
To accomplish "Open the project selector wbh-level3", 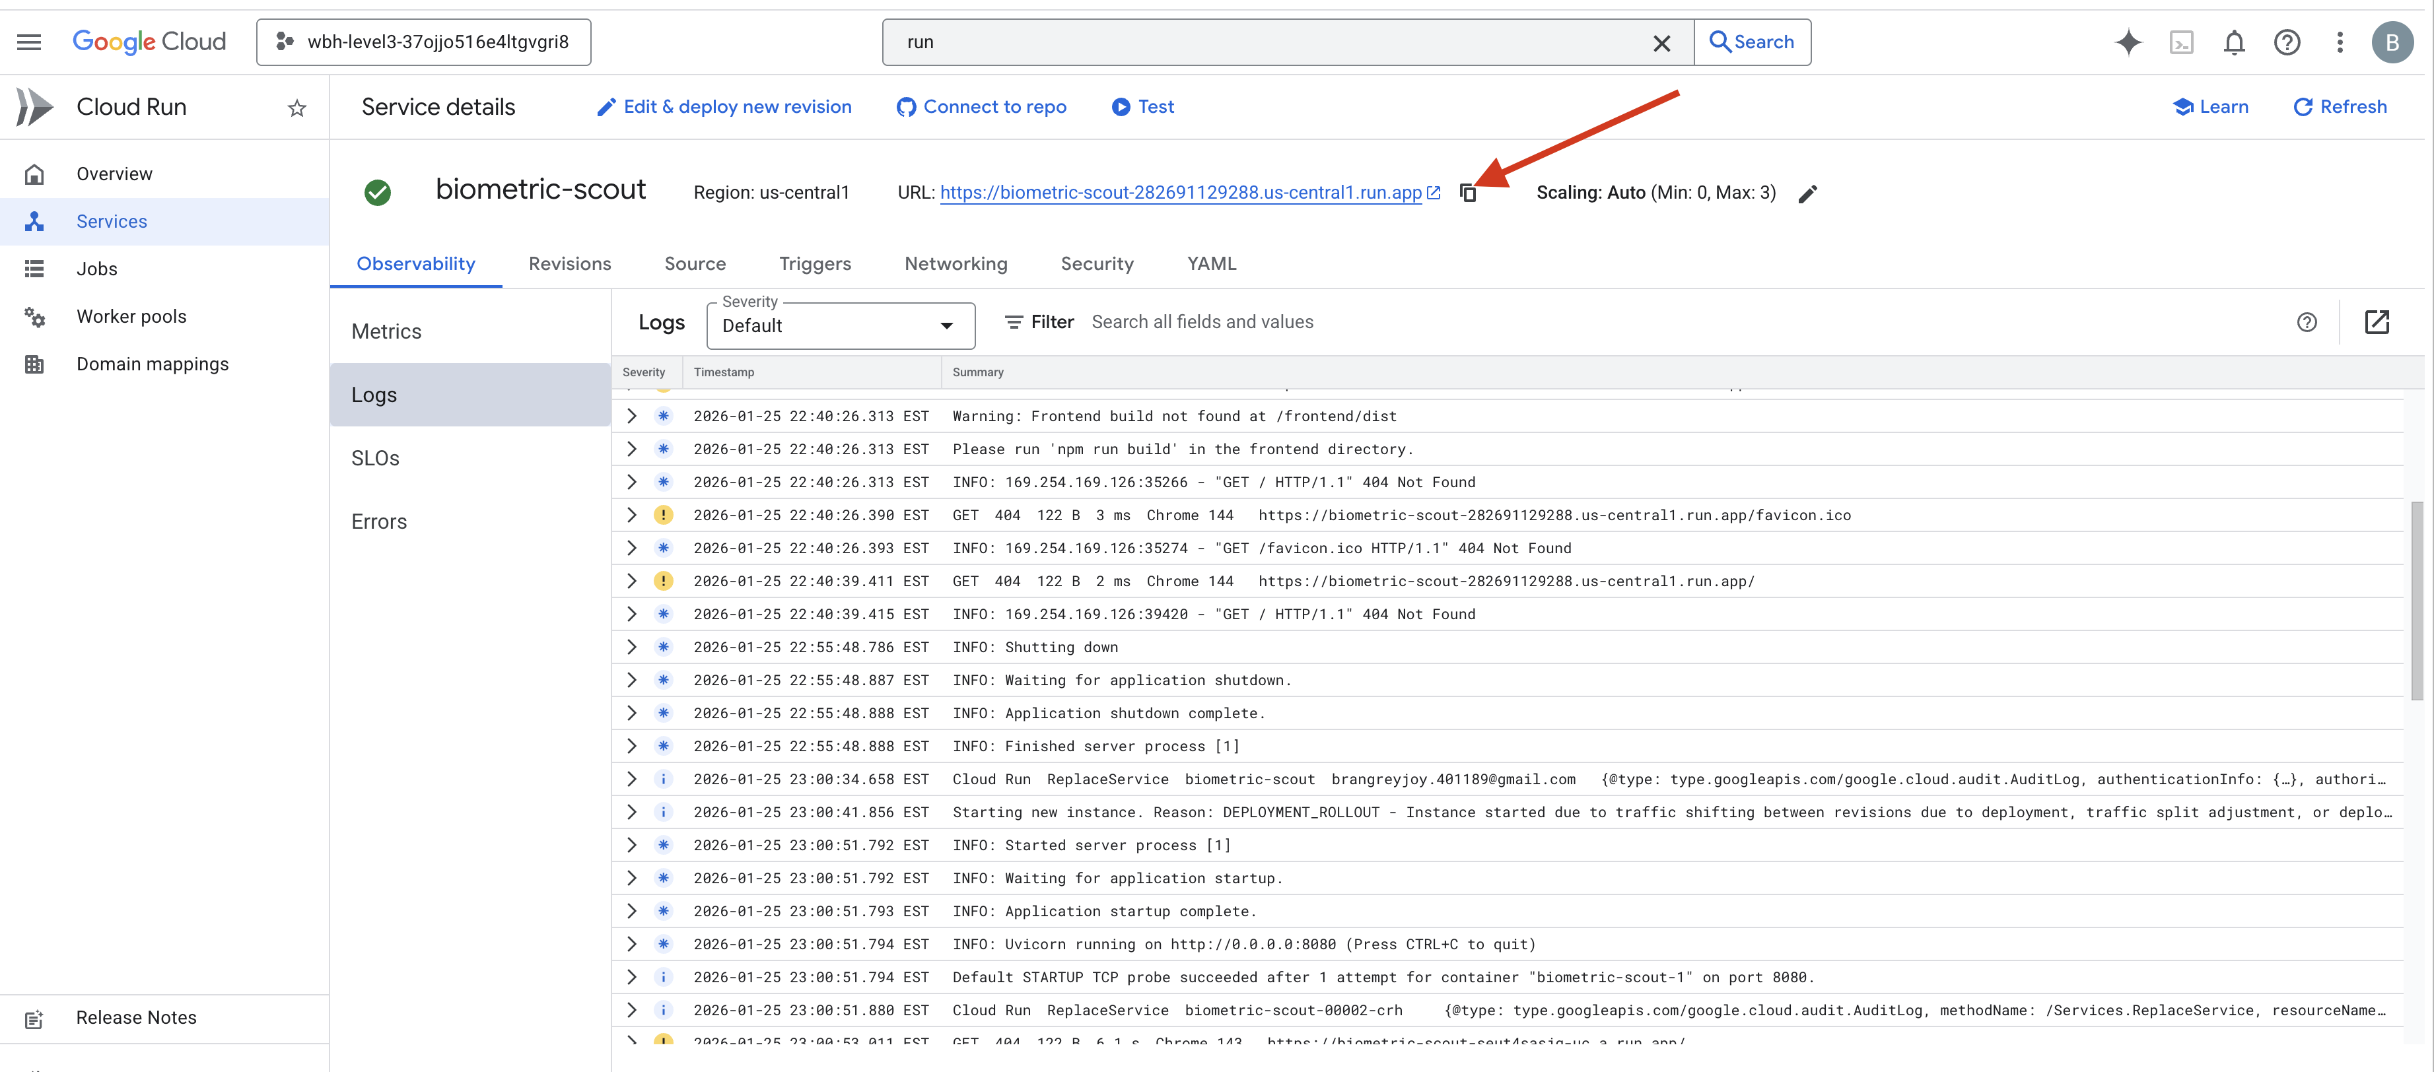I will click(x=423, y=42).
